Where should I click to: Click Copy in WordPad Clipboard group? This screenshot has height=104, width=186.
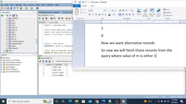click(x=83, y=12)
